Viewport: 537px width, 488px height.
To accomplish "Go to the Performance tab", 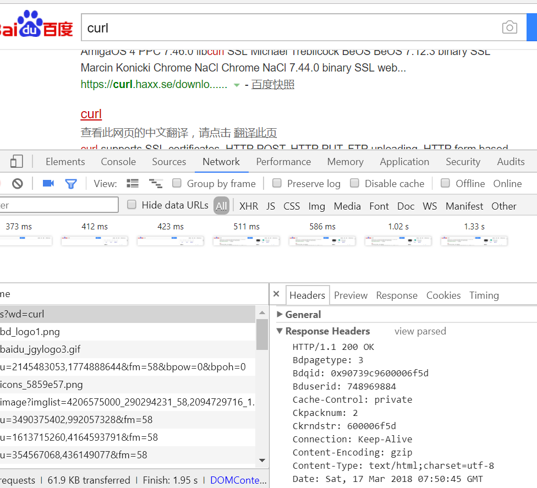I will 283,162.
